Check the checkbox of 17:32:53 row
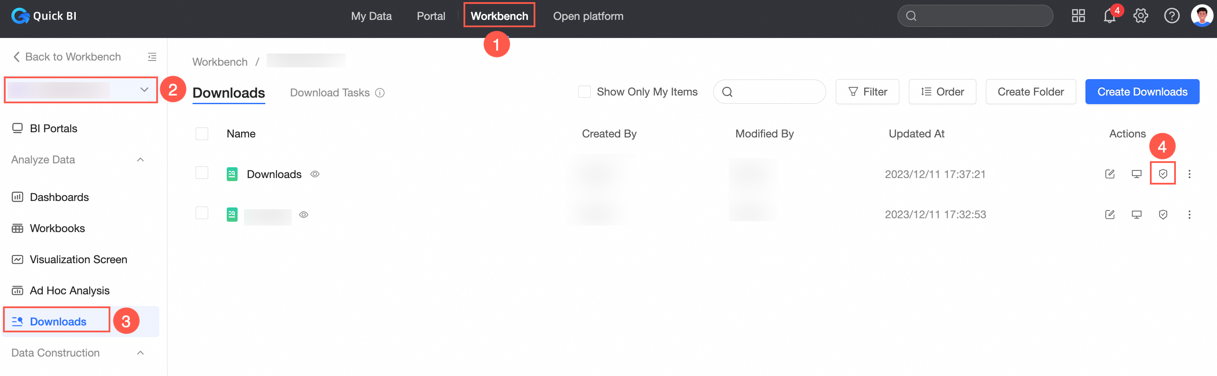Image resolution: width=1217 pixels, height=376 pixels. point(202,213)
